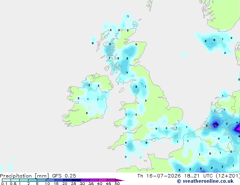240x185 pixels.
Task: Select the 5–10 mm legend swatch
Action: (41, 180)
